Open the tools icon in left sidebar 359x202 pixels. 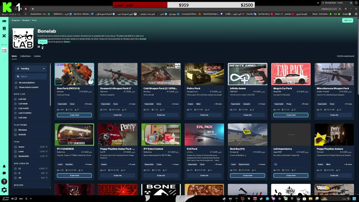(4, 36)
